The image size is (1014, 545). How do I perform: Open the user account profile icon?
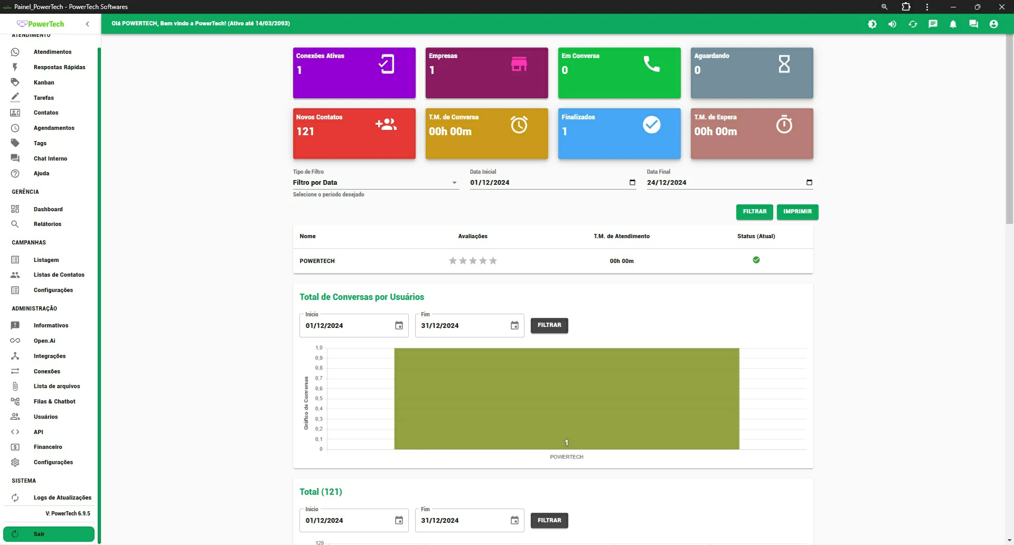pyautogui.click(x=993, y=24)
